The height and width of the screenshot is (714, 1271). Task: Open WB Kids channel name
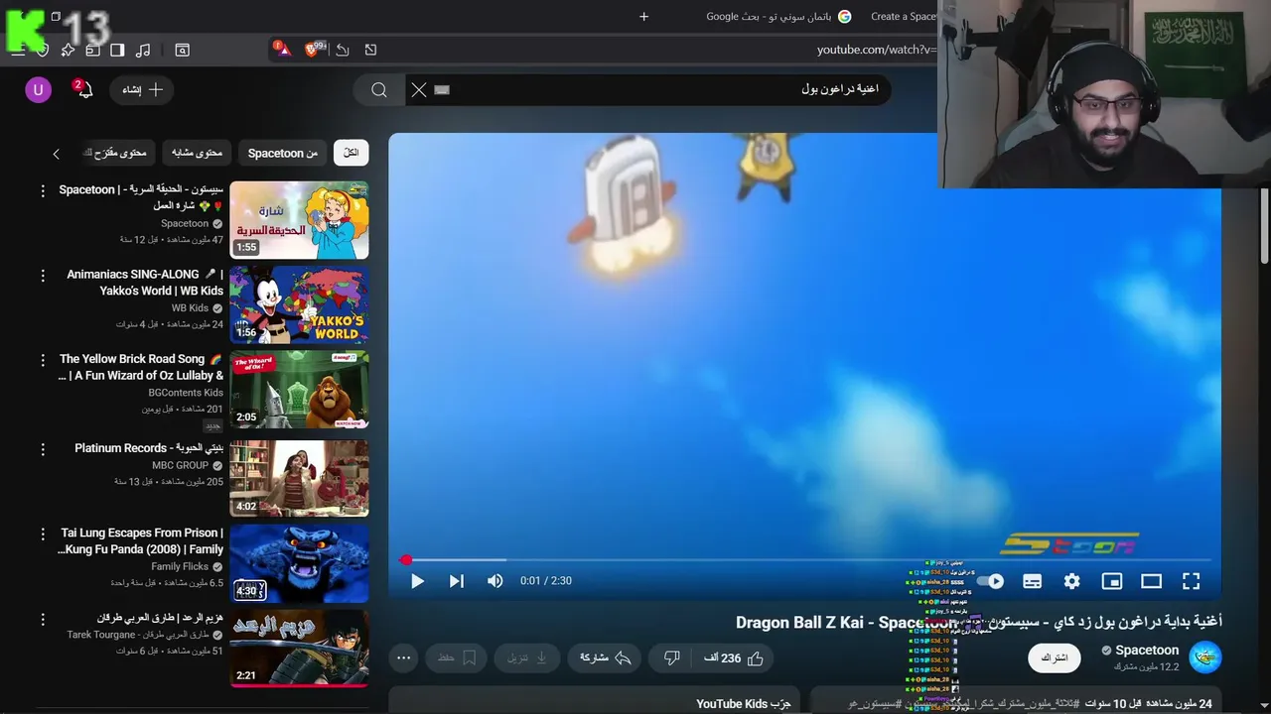point(190,308)
